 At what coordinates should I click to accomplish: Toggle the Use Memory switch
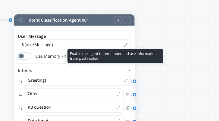pos(24,56)
